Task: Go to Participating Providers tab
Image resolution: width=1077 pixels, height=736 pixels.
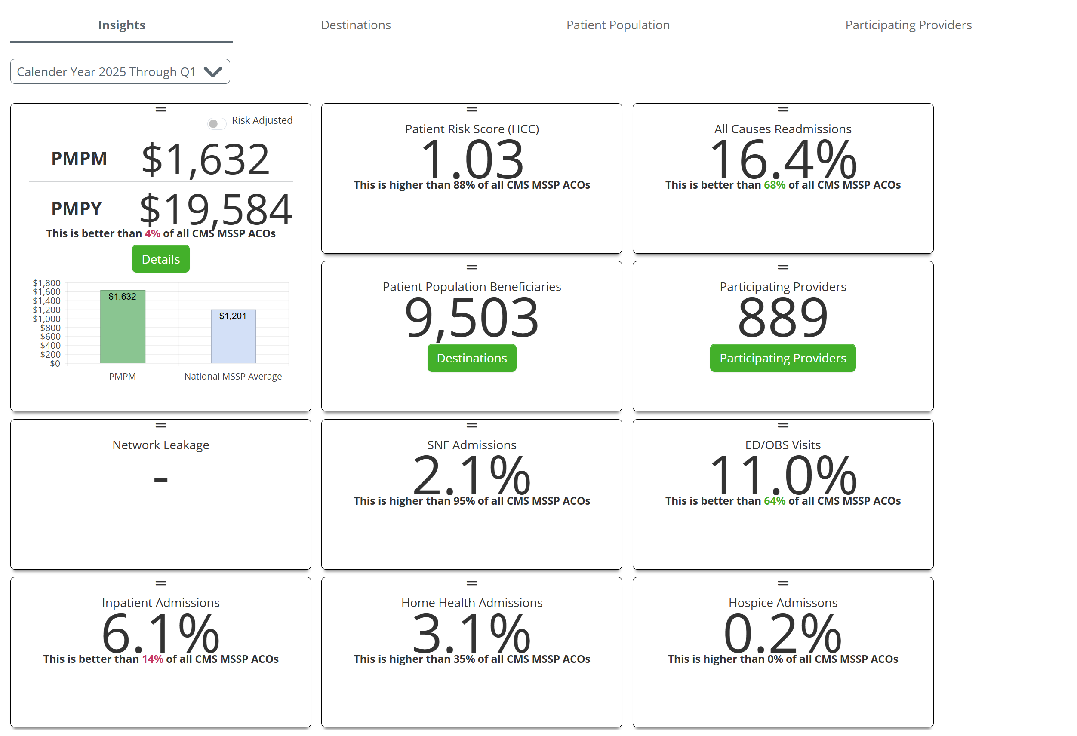Action: [908, 25]
